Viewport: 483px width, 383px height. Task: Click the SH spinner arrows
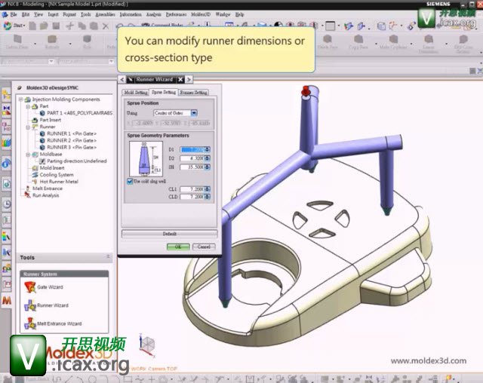208,167
